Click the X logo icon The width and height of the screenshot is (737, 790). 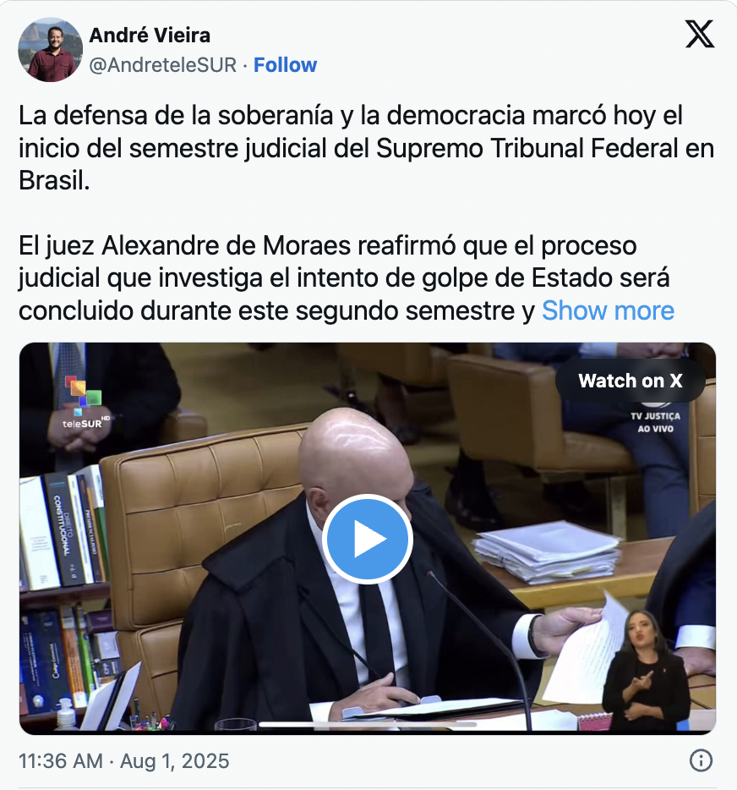[700, 35]
